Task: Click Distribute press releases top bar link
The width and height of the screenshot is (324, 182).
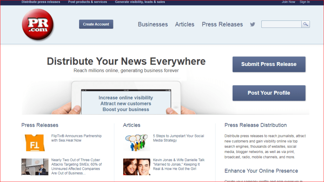Action: pyautogui.click(x=41, y=2)
